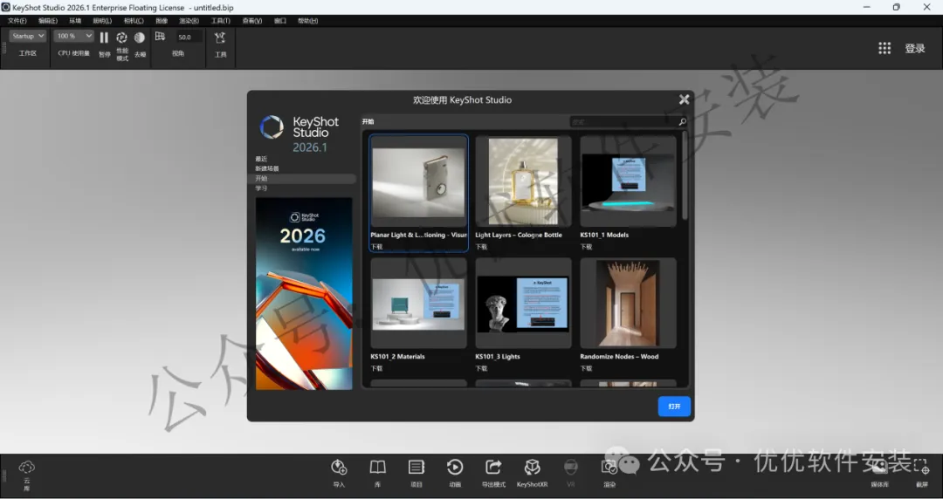Image resolution: width=943 pixels, height=499 pixels.
Task: Open the 渲染(R) menu
Action: pyautogui.click(x=189, y=20)
